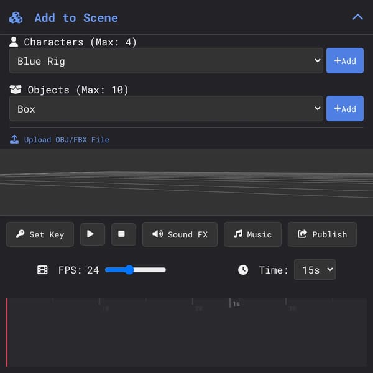This screenshot has width=373, height=373.
Task: Add the selected character to scene
Action: [344, 61]
